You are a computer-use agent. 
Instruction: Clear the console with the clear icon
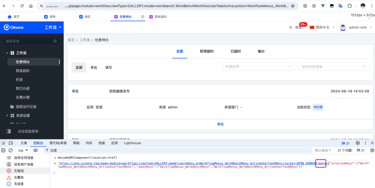click(x=11, y=150)
